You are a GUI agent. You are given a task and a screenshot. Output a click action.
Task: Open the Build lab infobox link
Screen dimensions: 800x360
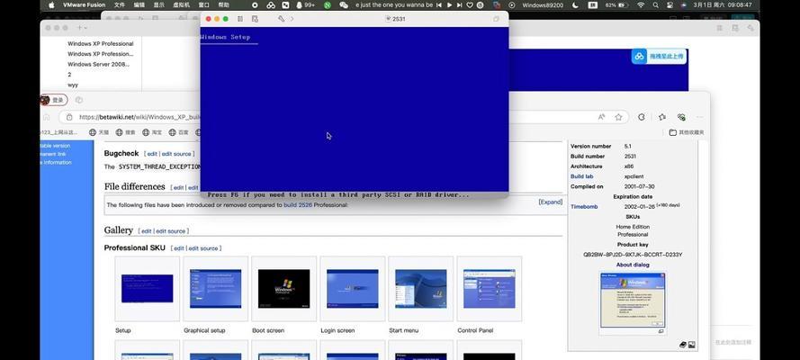pyautogui.click(x=581, y=176)
